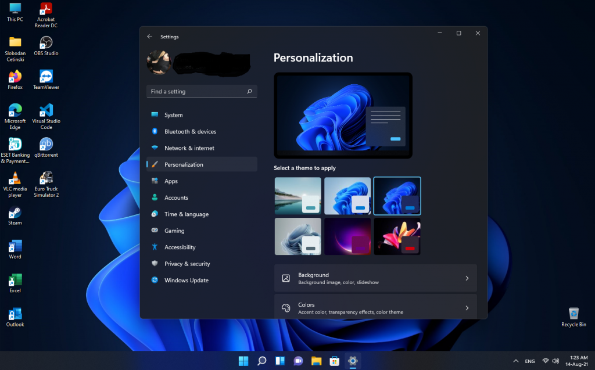The width and height of the screenshot is (595, 370).
Task: Expand the Colors settings row
Action: 375,308
